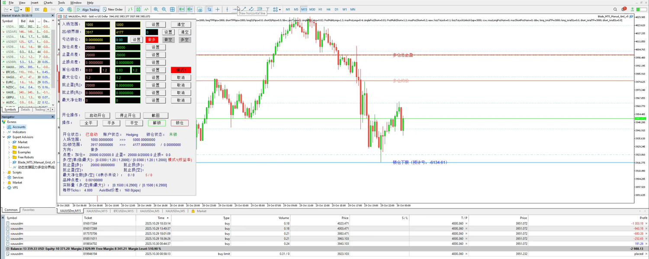This screenshot has height=259, width=649.
Task: Select the crosshair cursor tool
Action: [x=217, y=9]
